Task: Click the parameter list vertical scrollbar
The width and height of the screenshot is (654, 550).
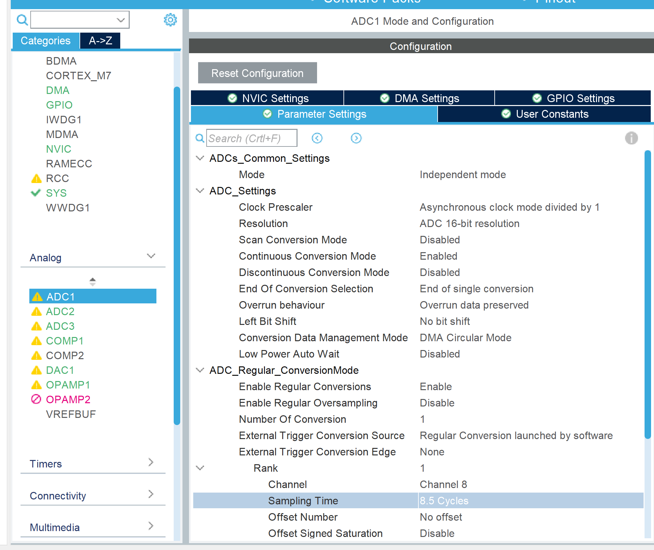Action: point(647,294)
